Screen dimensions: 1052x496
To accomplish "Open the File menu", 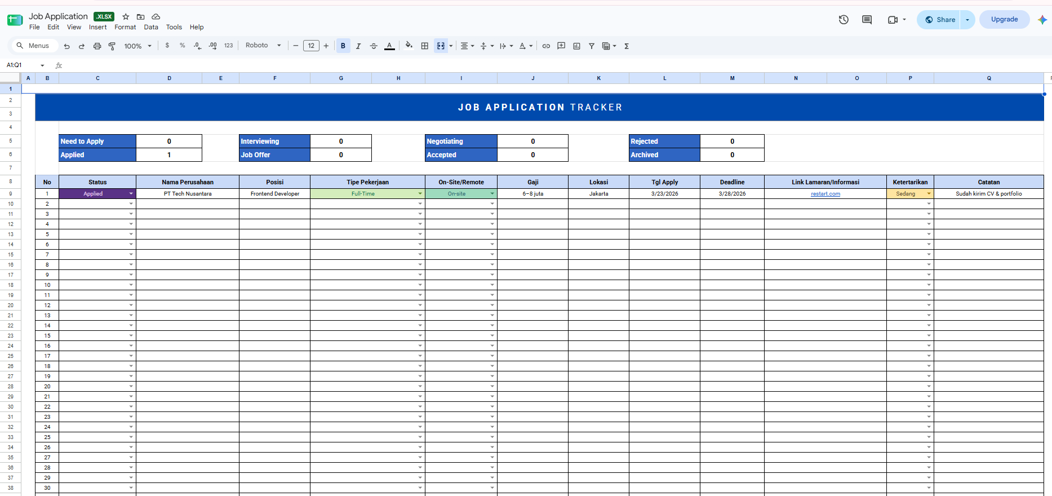I will pyautogui.click(x=34, y=27).
